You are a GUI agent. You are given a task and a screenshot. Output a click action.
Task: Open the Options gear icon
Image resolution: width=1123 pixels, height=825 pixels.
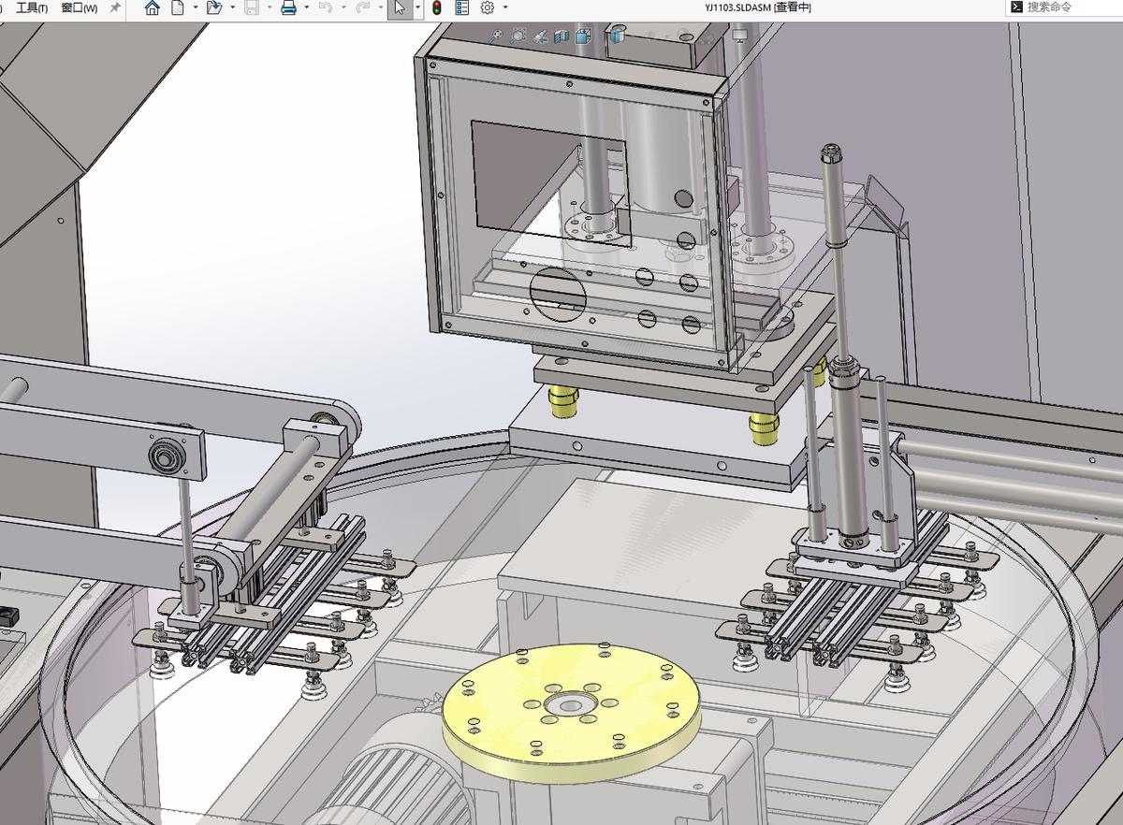(487, 7)
